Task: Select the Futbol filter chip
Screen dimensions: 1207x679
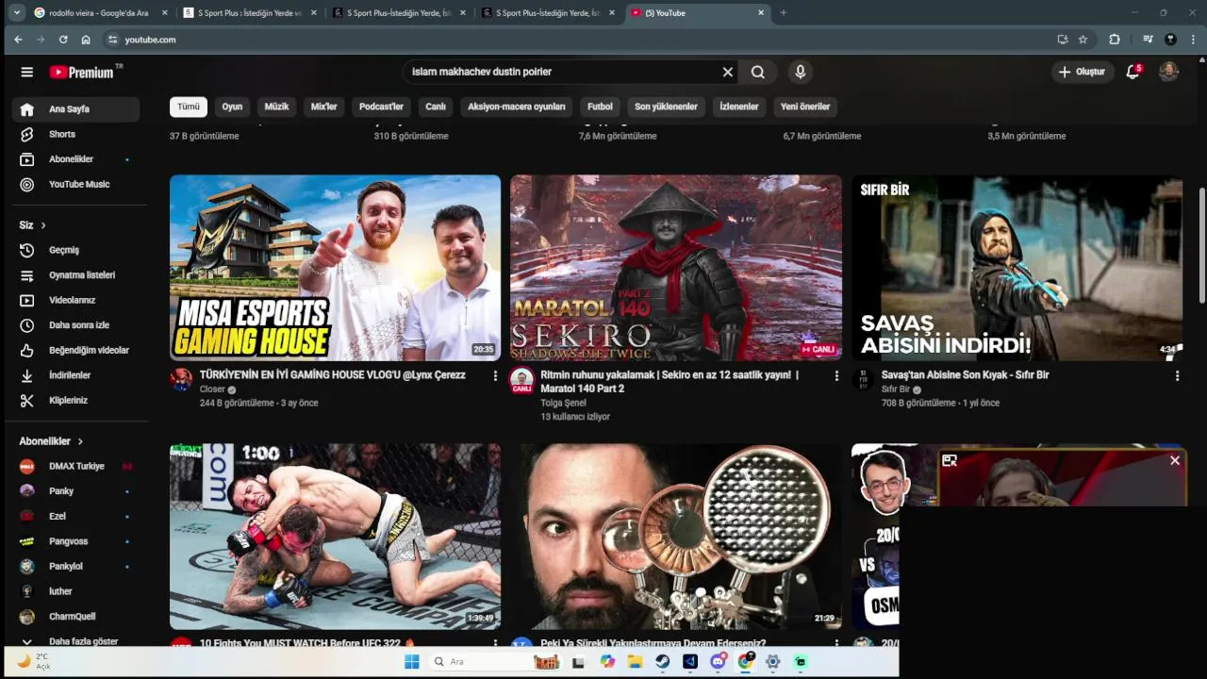Action: pyautogui.click(x=600, y=107)
